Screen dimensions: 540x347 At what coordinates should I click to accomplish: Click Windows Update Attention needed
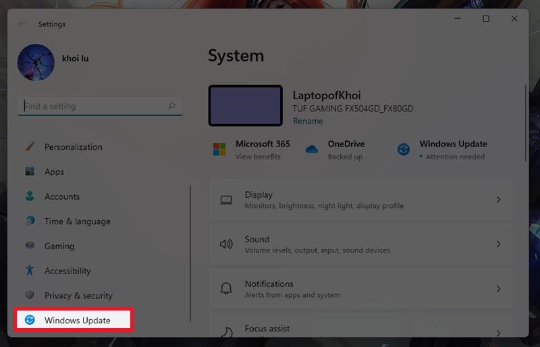click(x=455, y=157)
